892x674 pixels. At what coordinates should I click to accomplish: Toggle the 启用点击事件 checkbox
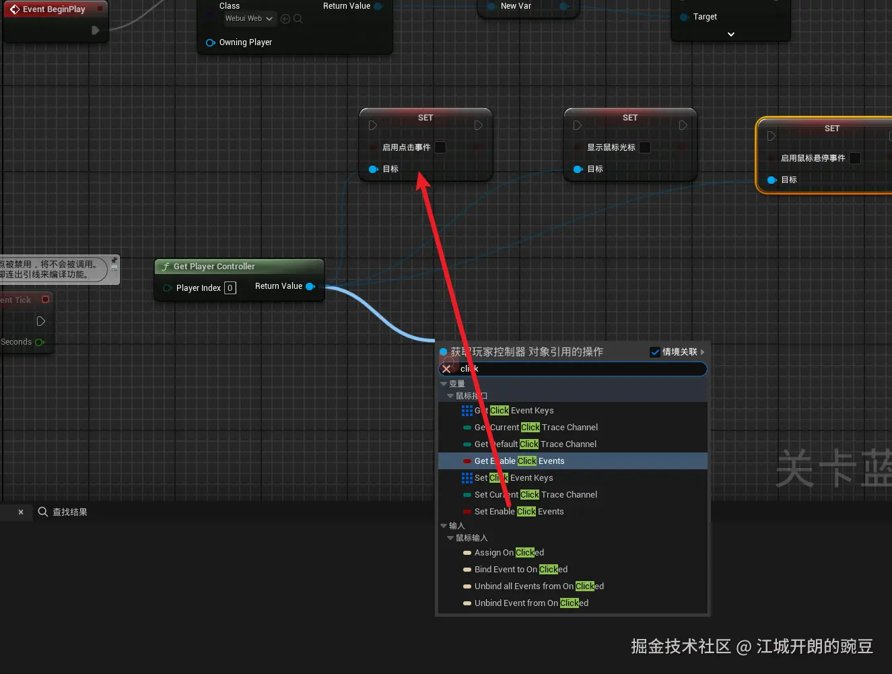click(x=440, y=147)
